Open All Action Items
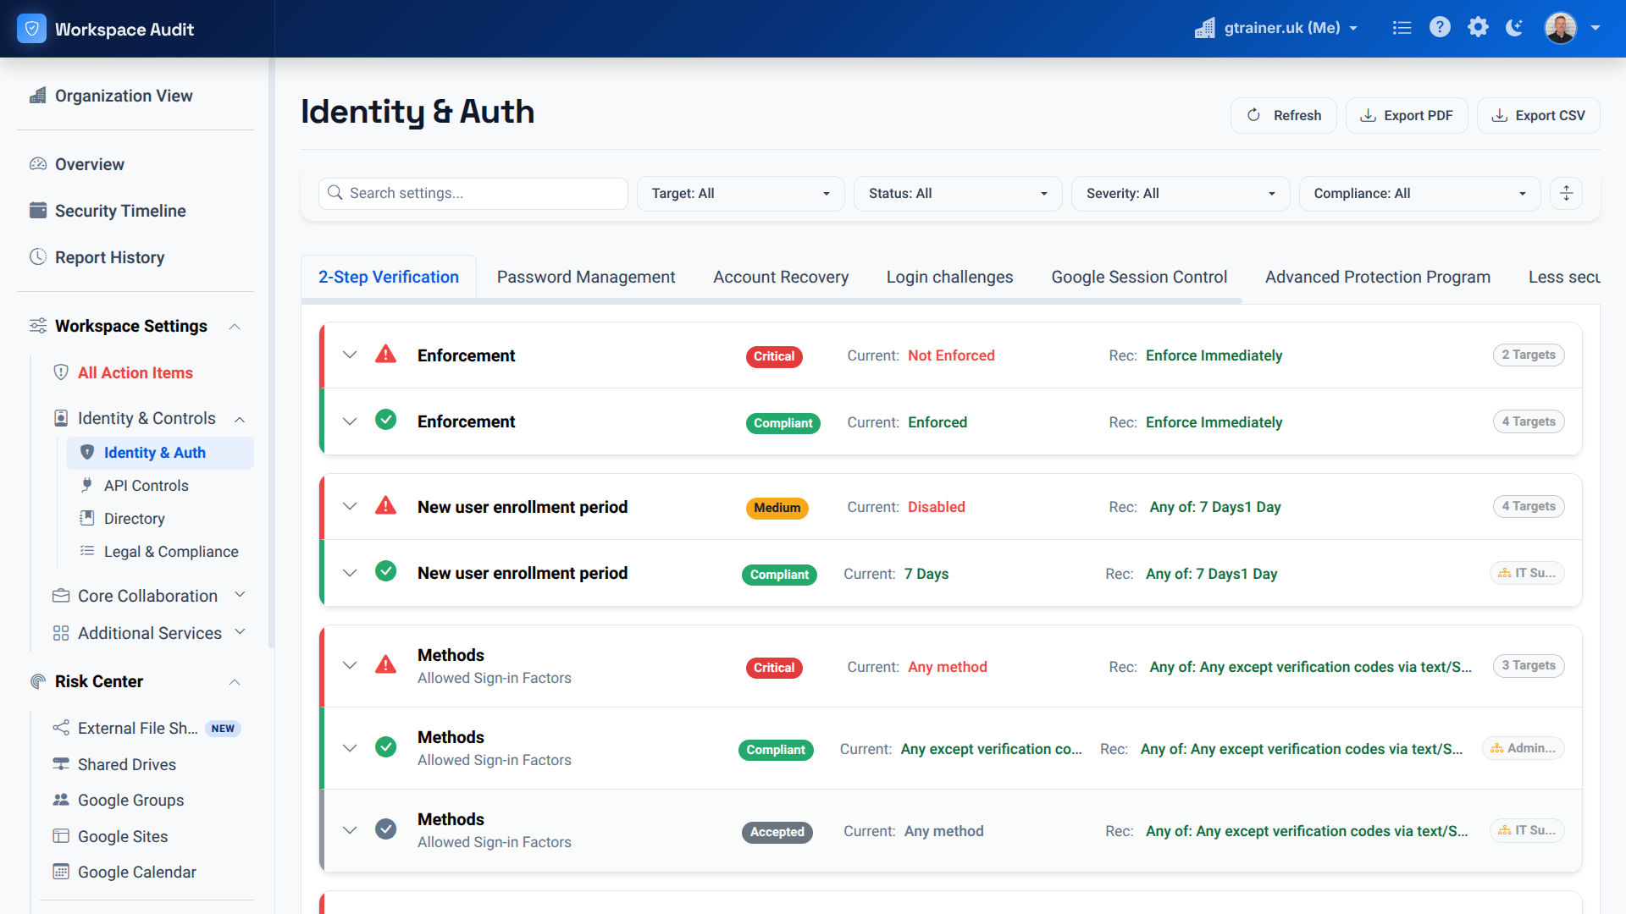 point(135,372)
